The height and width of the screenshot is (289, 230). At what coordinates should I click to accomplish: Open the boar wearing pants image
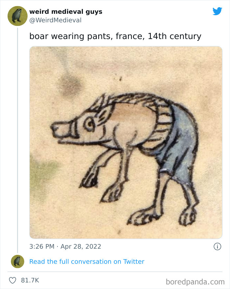[x=125, y=142]
